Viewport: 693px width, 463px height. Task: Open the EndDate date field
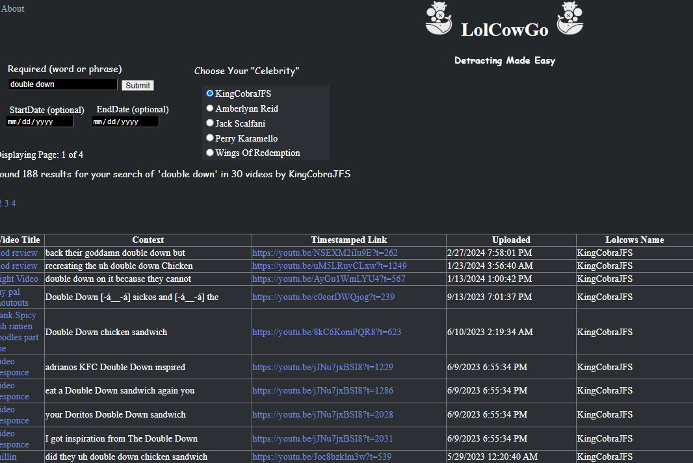click(125, 122)
